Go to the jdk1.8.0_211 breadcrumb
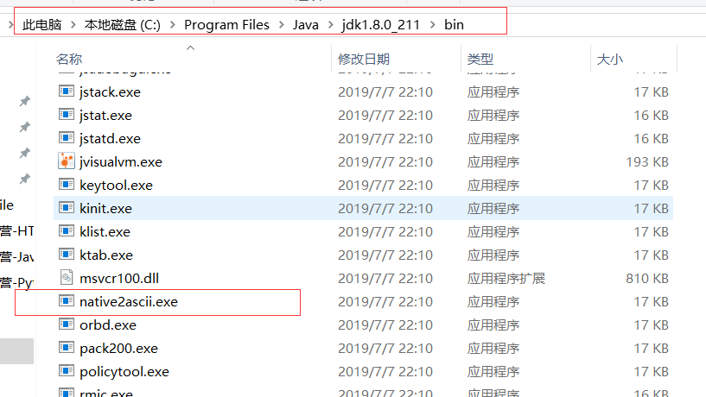 (x=381, y=25)
